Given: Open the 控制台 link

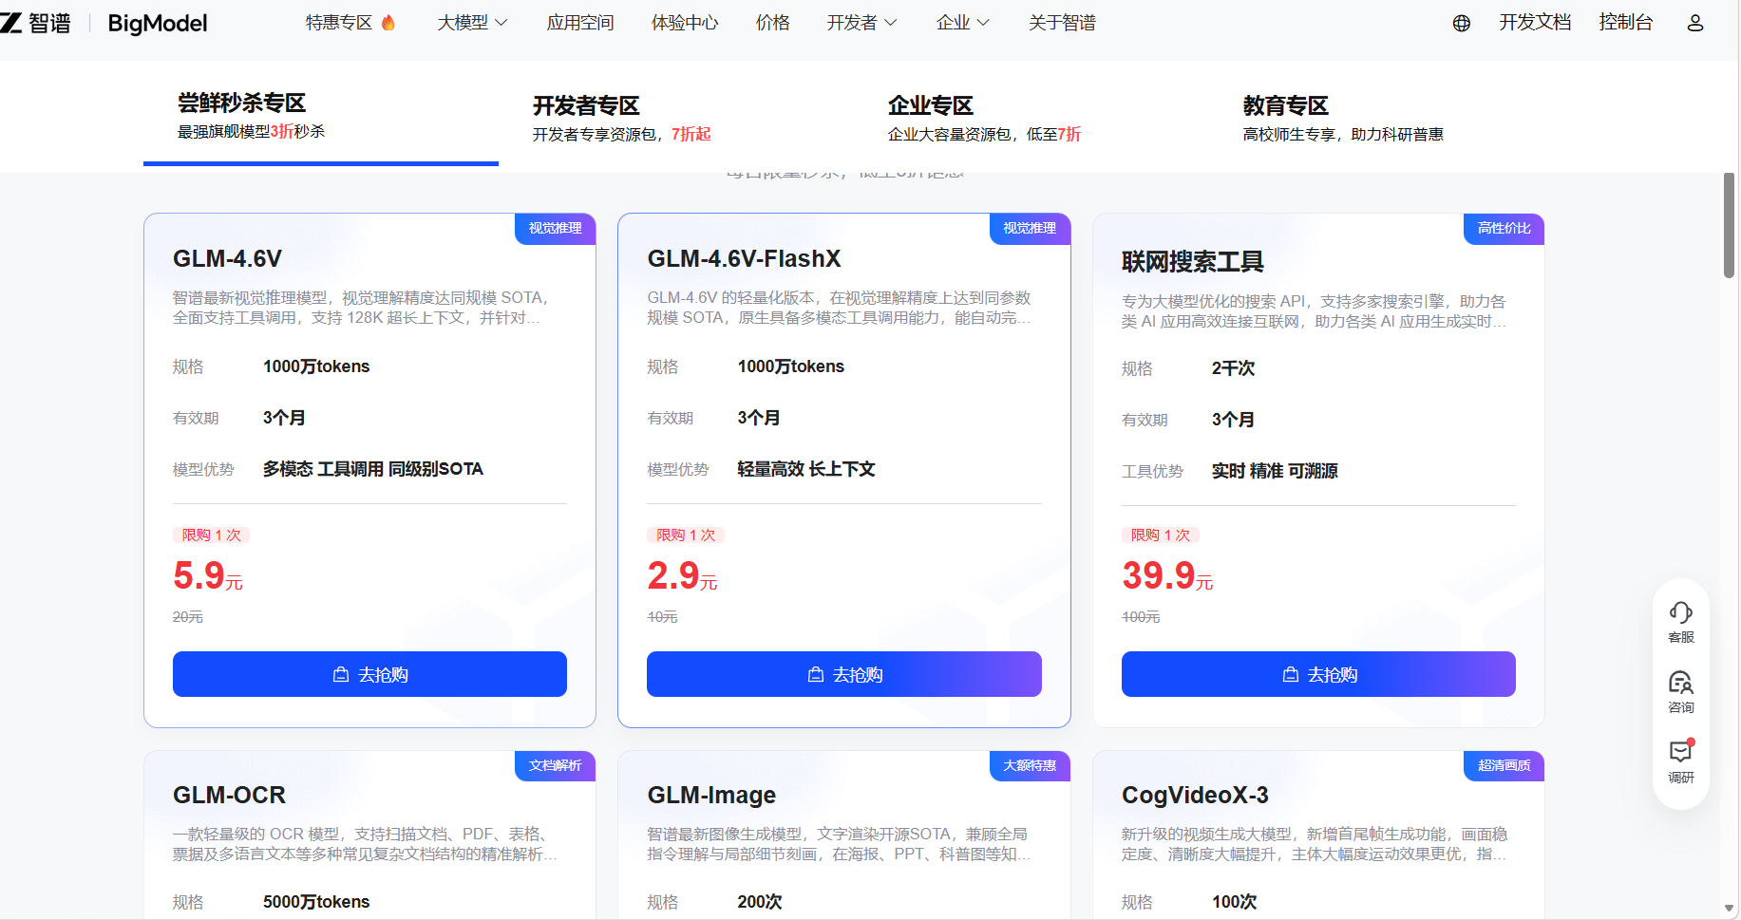Looking at the screenshot, I should (1626, 23).
